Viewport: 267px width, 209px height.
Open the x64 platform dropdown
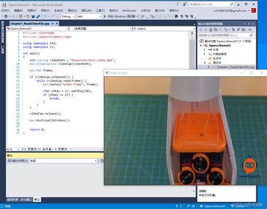coord(89,16)
